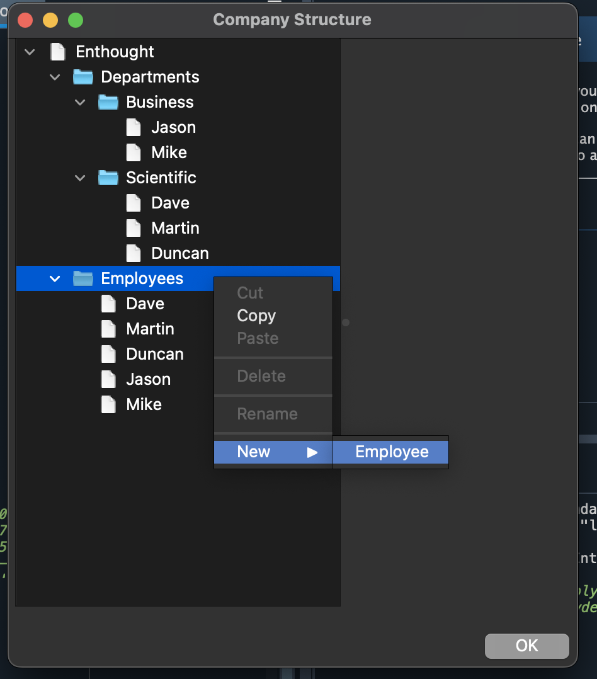Viewport: 597px width, 679px height.
Task: Click the document icon beside Enthought
Action: 57,51
